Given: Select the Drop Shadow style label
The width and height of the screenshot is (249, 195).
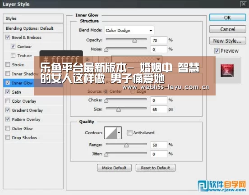Looking at the screenshot, I should coord(24,138).
